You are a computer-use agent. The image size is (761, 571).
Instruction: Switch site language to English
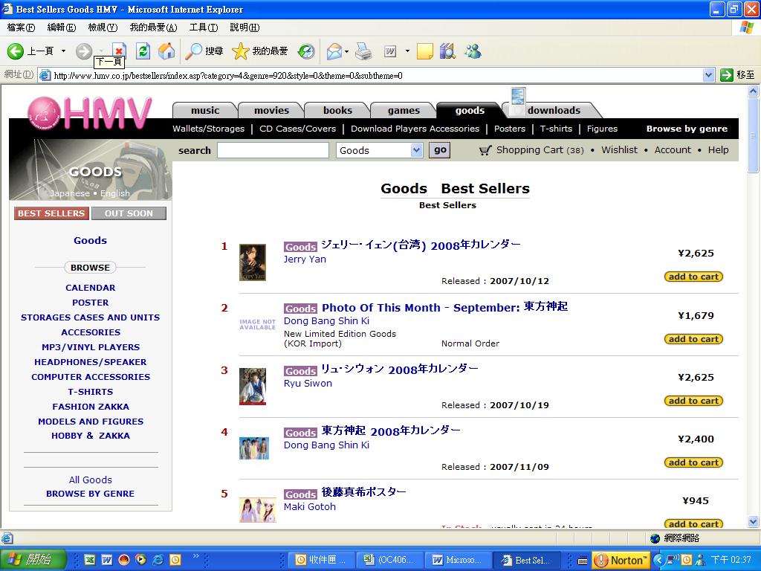coord(115,193)
